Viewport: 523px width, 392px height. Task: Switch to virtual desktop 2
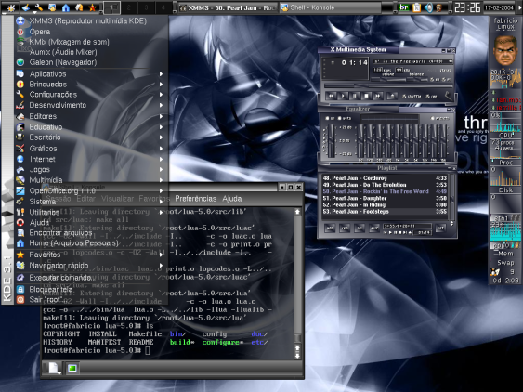click(x=129, y=7)
